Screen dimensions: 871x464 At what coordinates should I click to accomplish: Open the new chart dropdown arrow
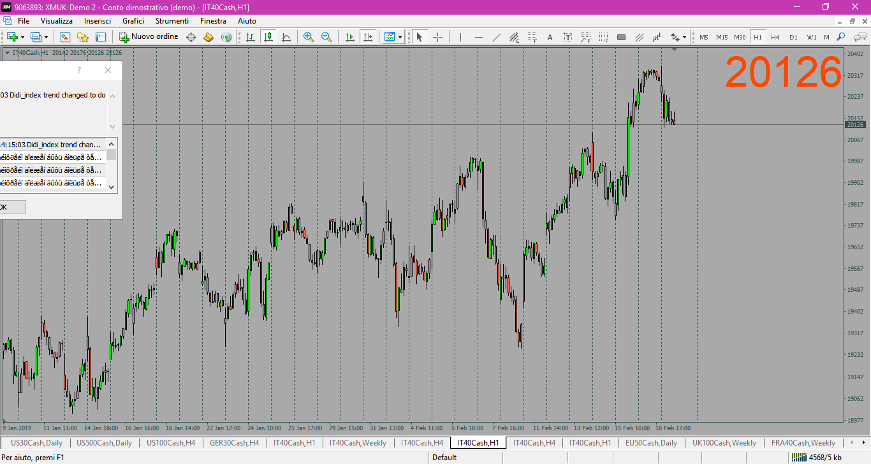(22, 37)
